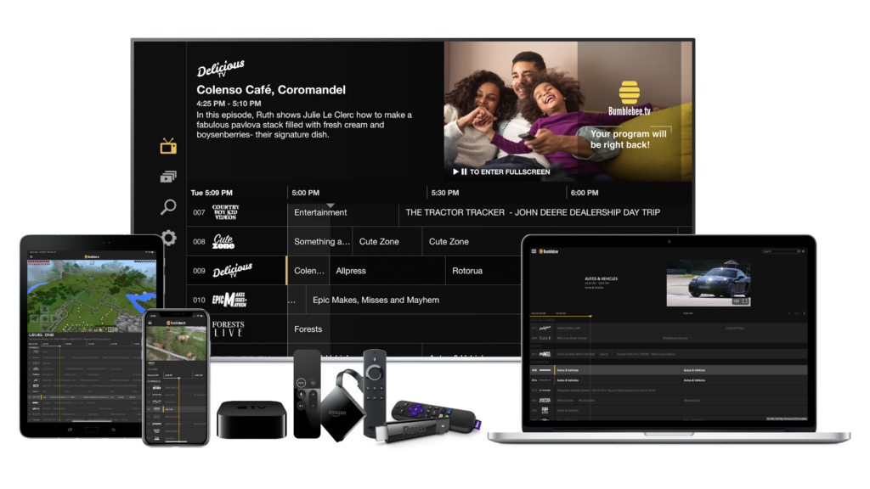870x489 pixels.
Task: Select the Cute Zone channel 008 logo
Action: [x=223, y=242]
